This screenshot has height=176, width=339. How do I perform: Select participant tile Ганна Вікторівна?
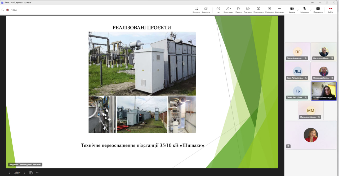click(298, 91)
